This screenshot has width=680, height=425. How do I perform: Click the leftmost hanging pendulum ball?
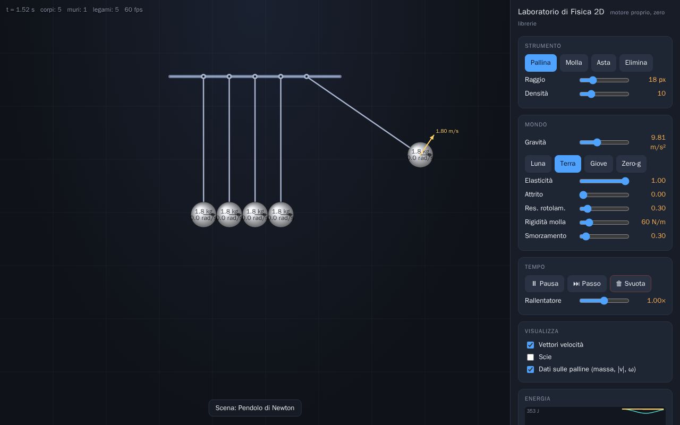[x=203, y=215]
